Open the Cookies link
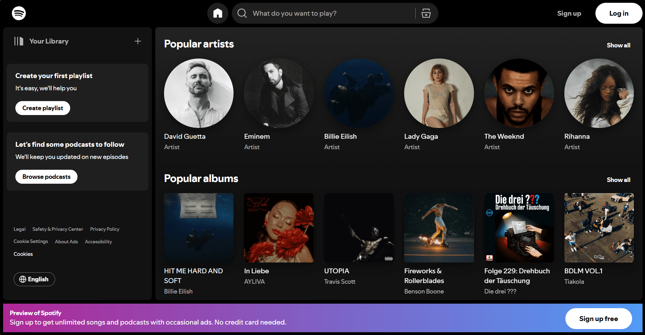This screenshot has width=645, height=335. pos(23,254)
